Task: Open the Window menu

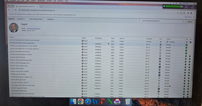Action: (x=60, y=1)
